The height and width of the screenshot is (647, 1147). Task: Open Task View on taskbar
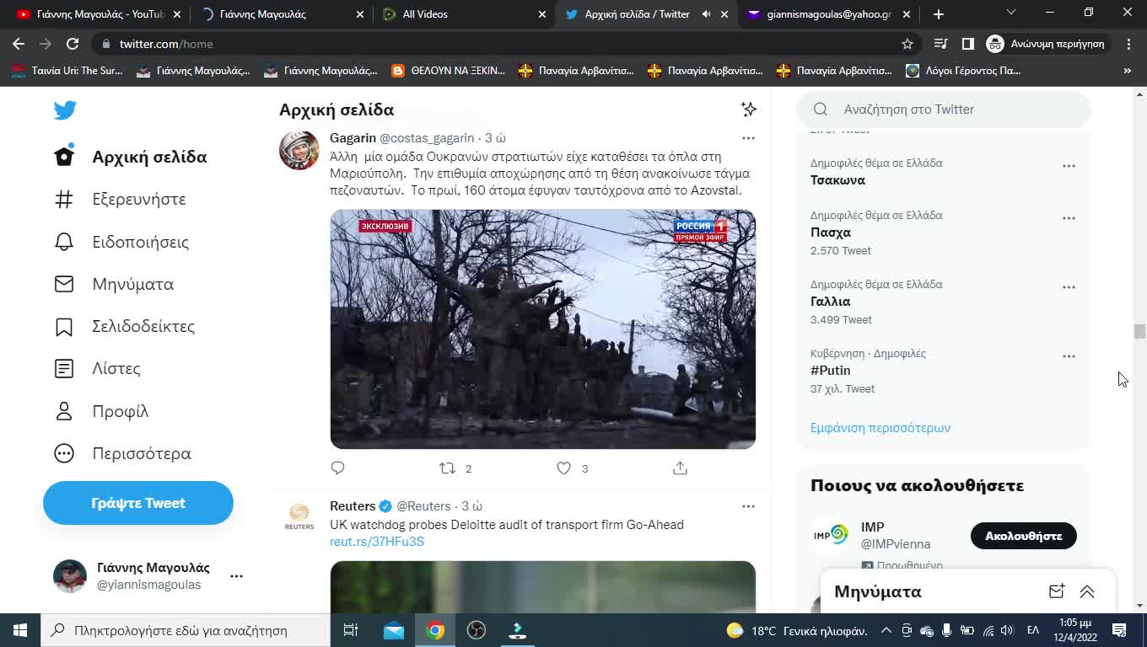tap(351, 630)
